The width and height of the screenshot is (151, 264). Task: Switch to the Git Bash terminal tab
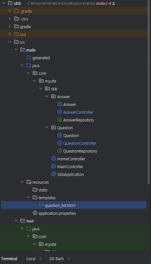pos(57,258)
